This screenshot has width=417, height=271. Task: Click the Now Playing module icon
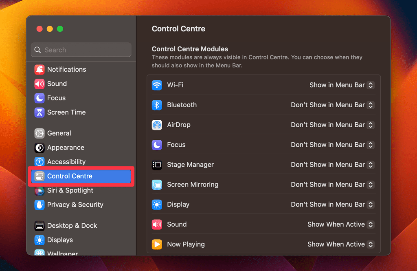point(157,245)
